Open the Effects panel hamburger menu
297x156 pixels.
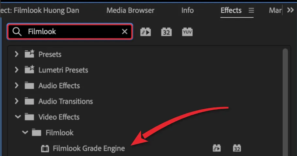pos(251,10)
